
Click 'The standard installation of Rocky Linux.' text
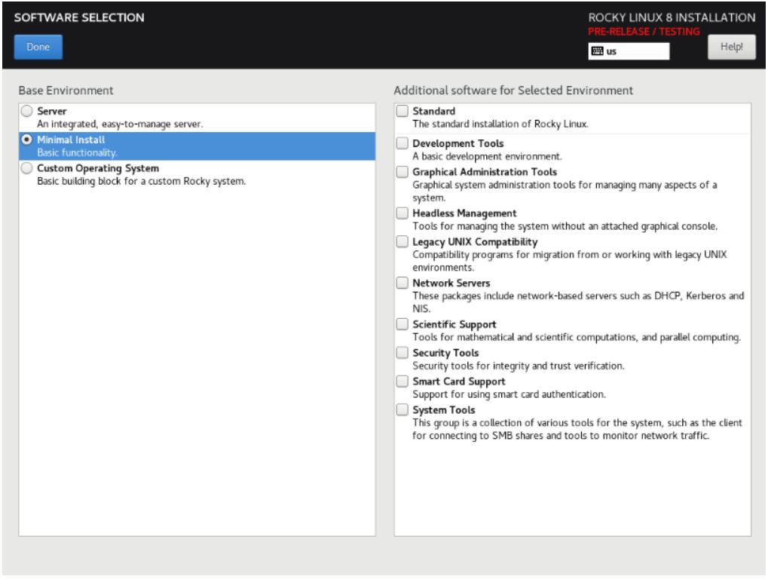click(500, 124)
